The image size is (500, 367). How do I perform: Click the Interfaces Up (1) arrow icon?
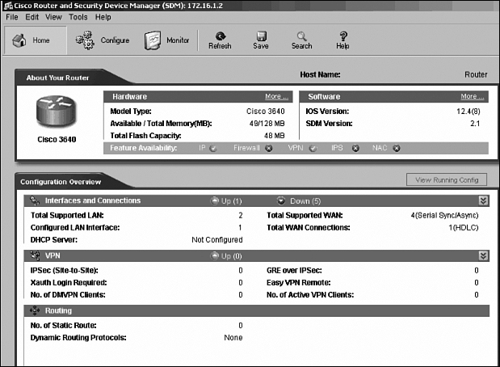pos(215,200)
